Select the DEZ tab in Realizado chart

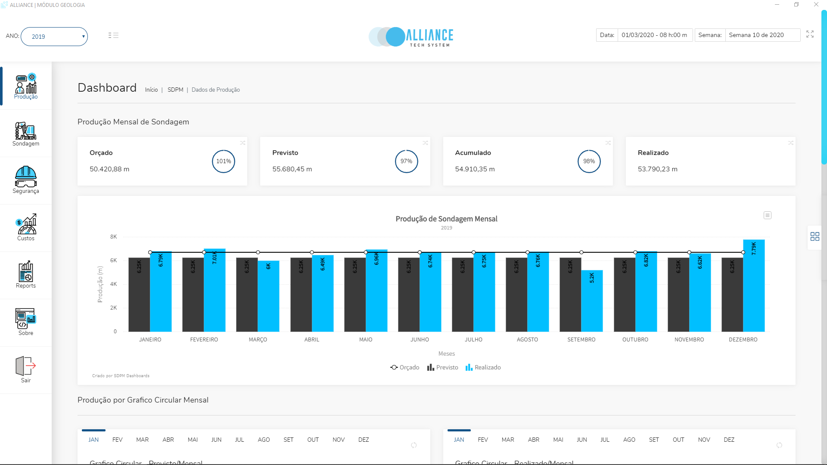click(x=729, y=440)
